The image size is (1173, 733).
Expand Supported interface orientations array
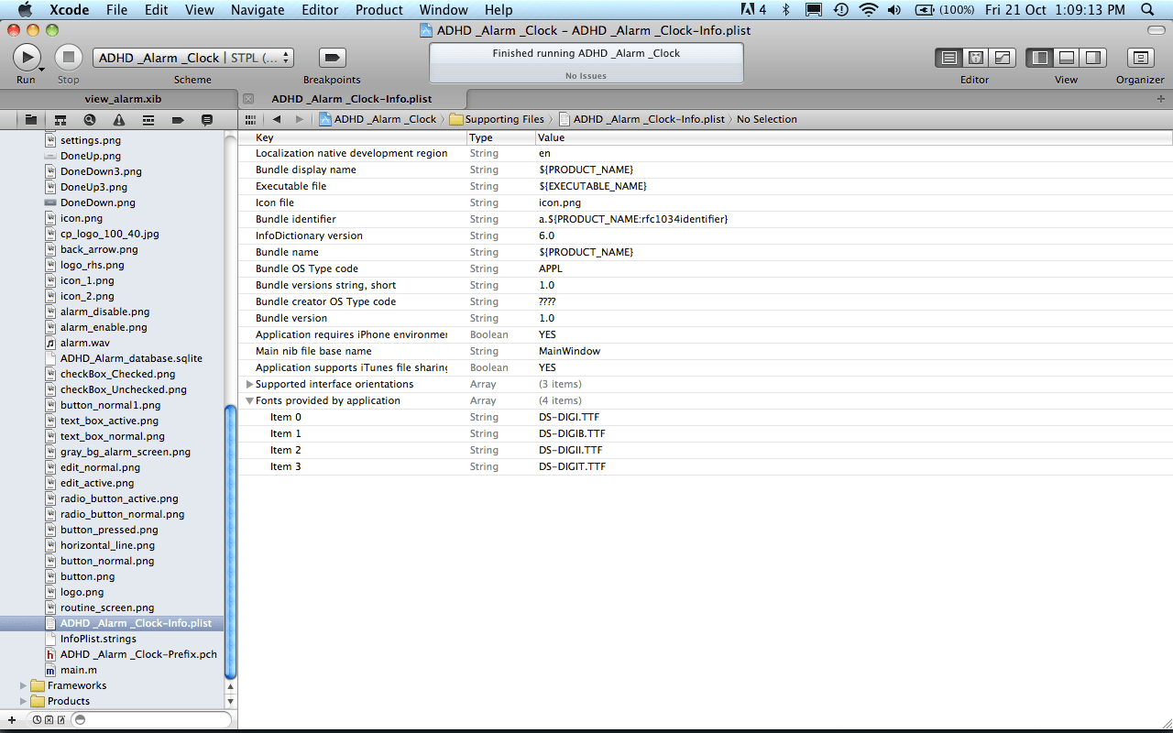pos(250,384)
